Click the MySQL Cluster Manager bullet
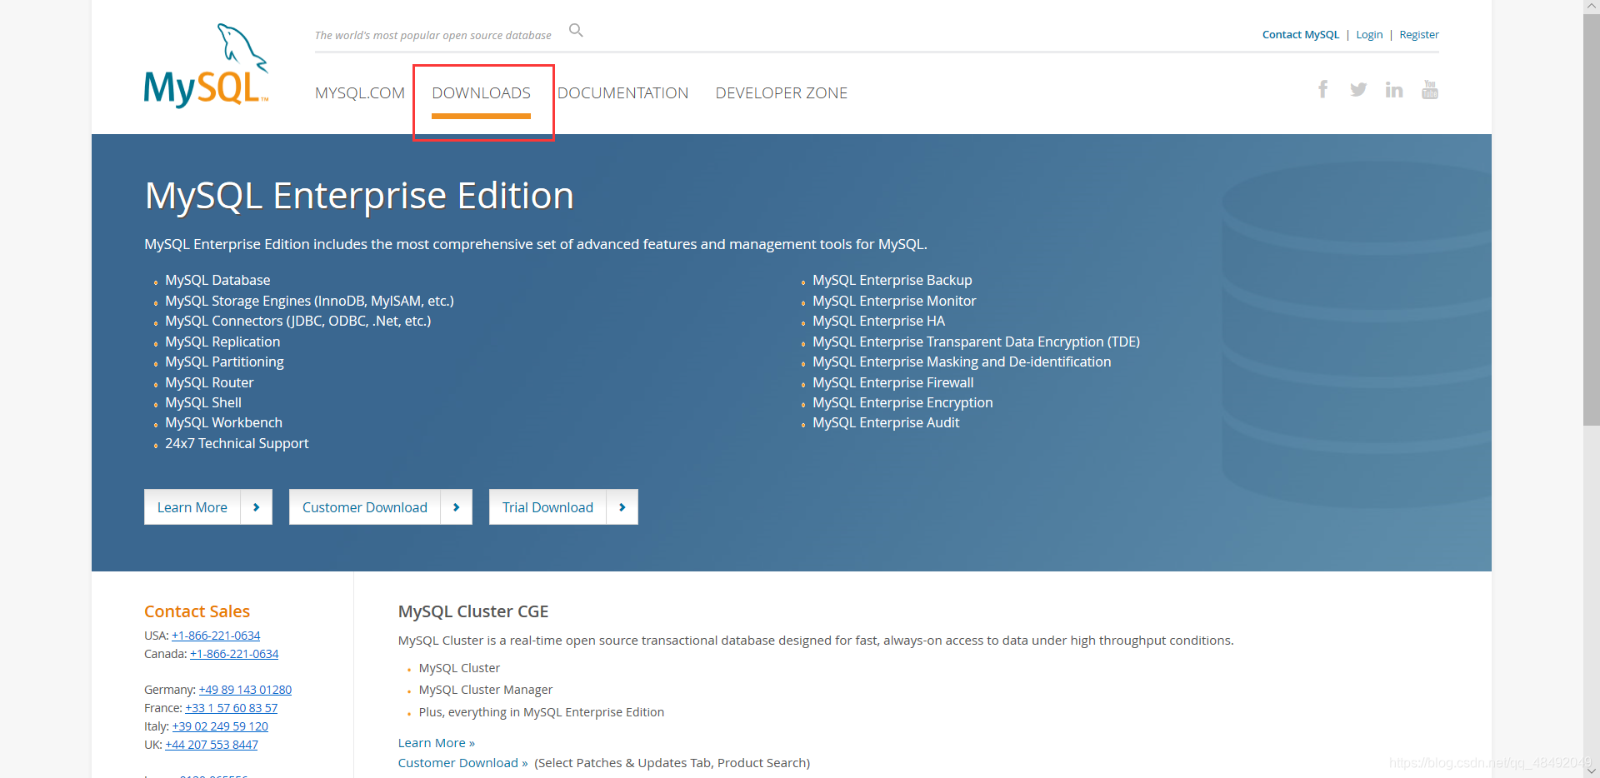1600x778 pixels. [x=486, y=690]
